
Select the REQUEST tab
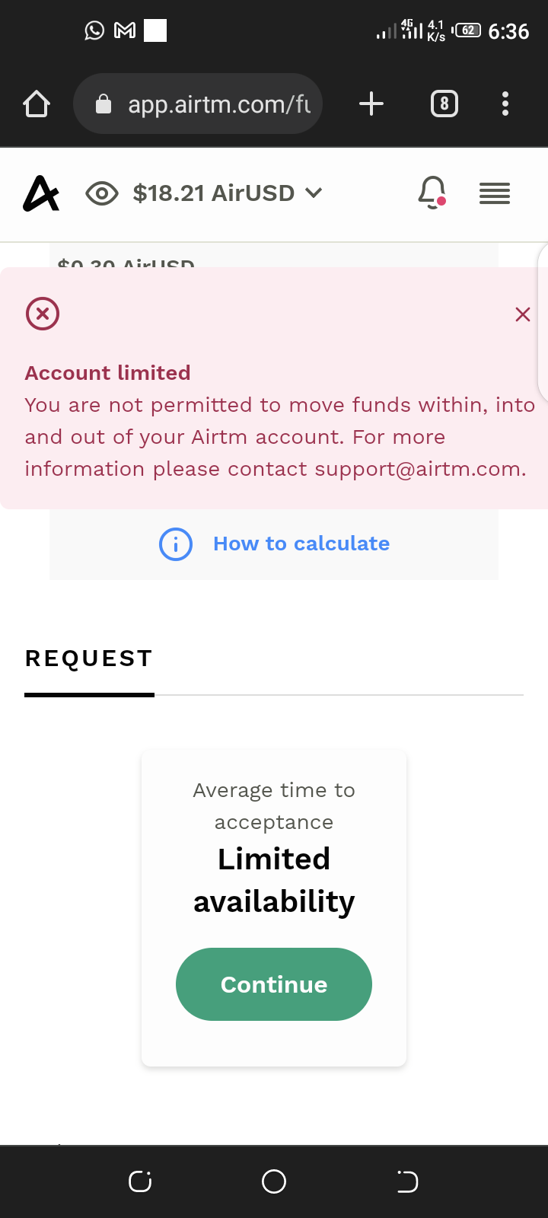[89, 659]
